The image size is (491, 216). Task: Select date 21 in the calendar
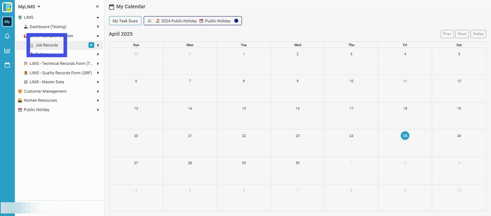190,135
